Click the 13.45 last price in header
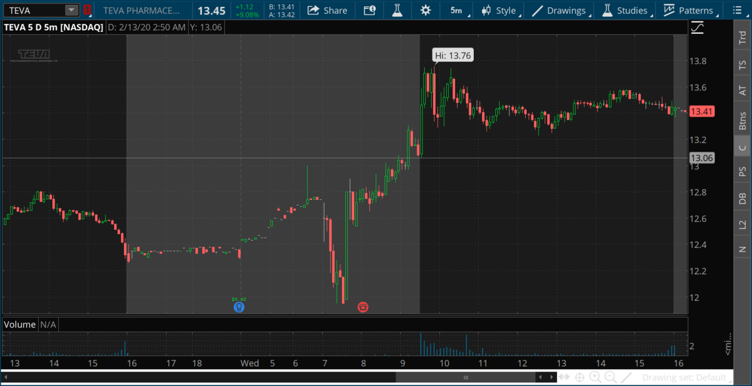Viewport: 752px width, 386px height. (211, 10)
